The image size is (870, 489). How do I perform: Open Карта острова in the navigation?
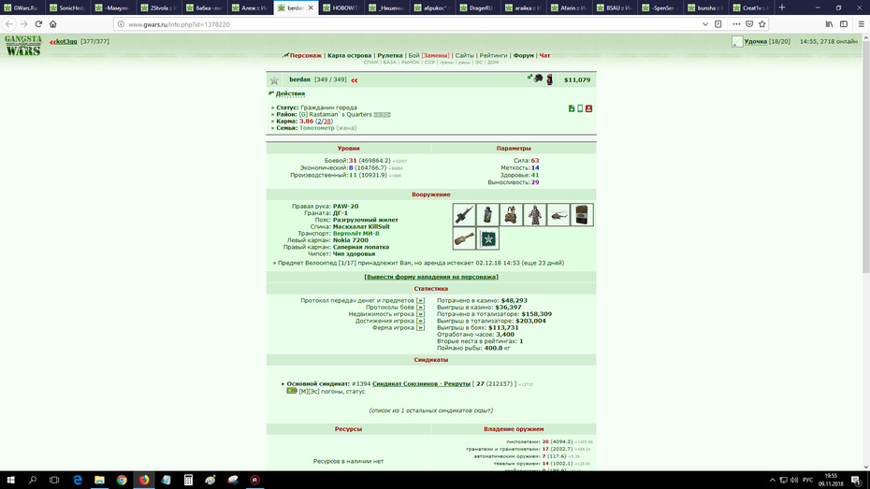(349, 55)
